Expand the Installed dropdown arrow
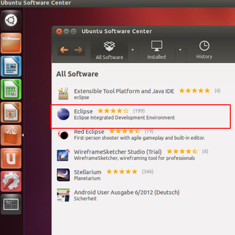This screenshot has width=235, height=235. coord(180,50)
